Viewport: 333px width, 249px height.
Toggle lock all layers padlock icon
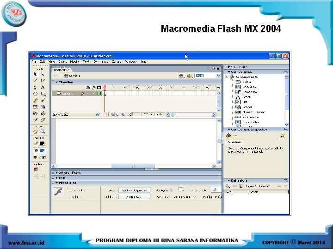(x=93, y=88)
